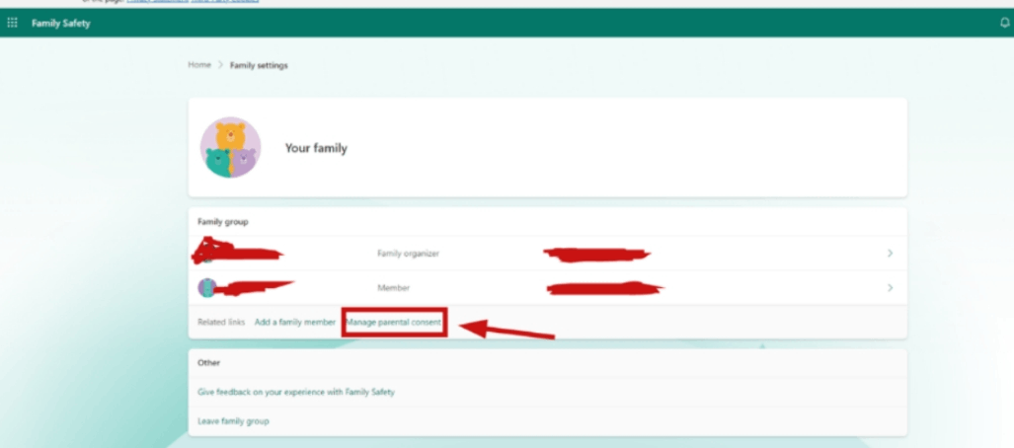Click the family bears avatar image
The width and height of the screenshot is (1014, 448).
click(230, 147)
